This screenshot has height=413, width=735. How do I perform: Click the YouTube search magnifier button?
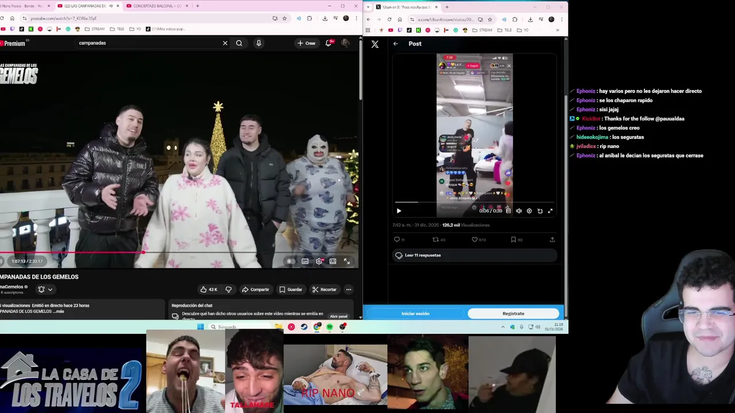(x=239, y=43)
